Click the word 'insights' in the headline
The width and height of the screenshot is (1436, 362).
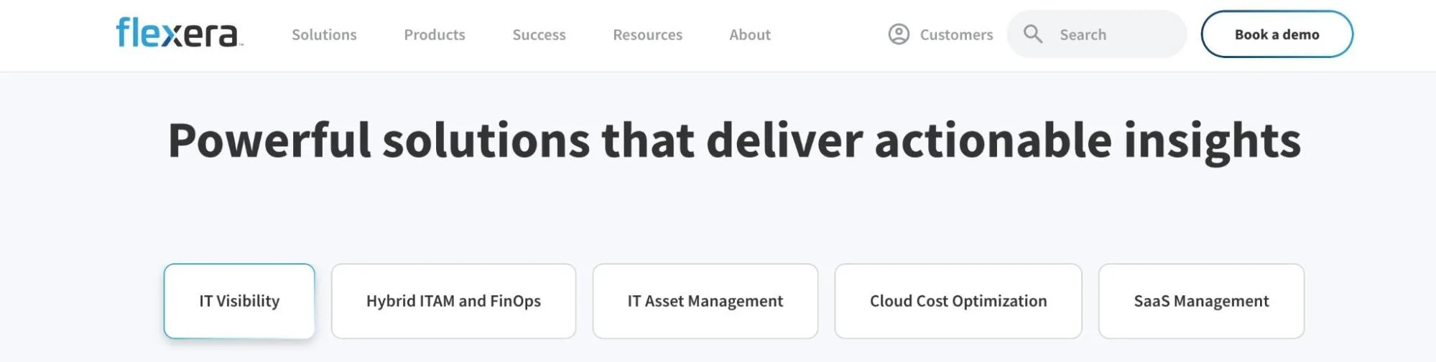pos(1213,142)
